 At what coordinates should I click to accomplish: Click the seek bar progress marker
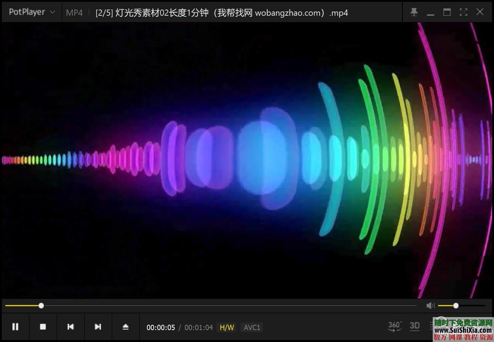pos(41,305)
